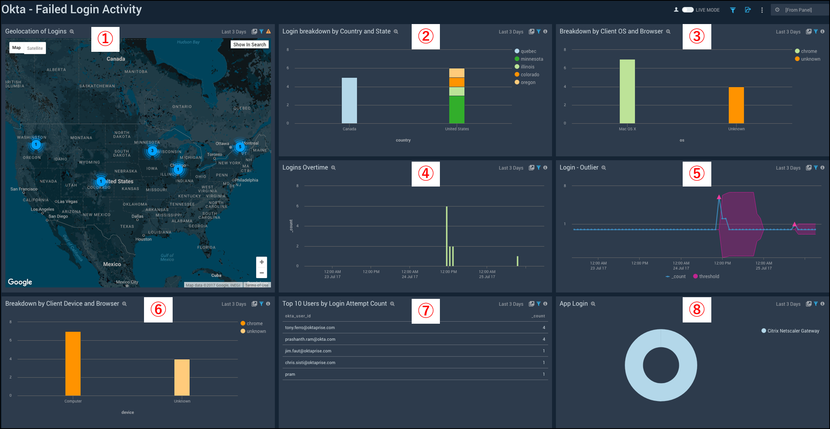Click the Show In Search button
Screen dimensions: 830x429
tap(249, 44)
